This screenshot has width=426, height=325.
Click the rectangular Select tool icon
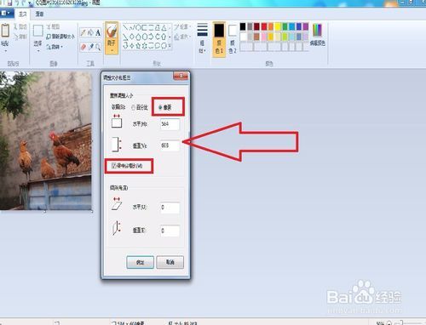click(x=38, y=31)
